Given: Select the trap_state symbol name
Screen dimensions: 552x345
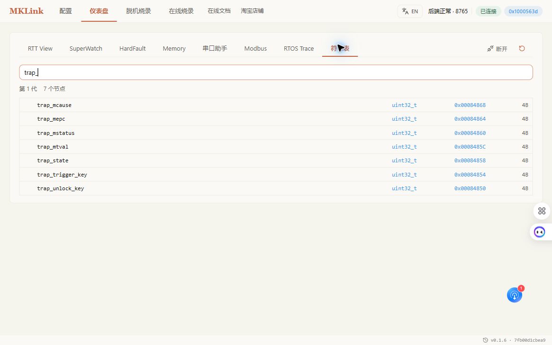Looking at the screenshot, I should 53,160.
